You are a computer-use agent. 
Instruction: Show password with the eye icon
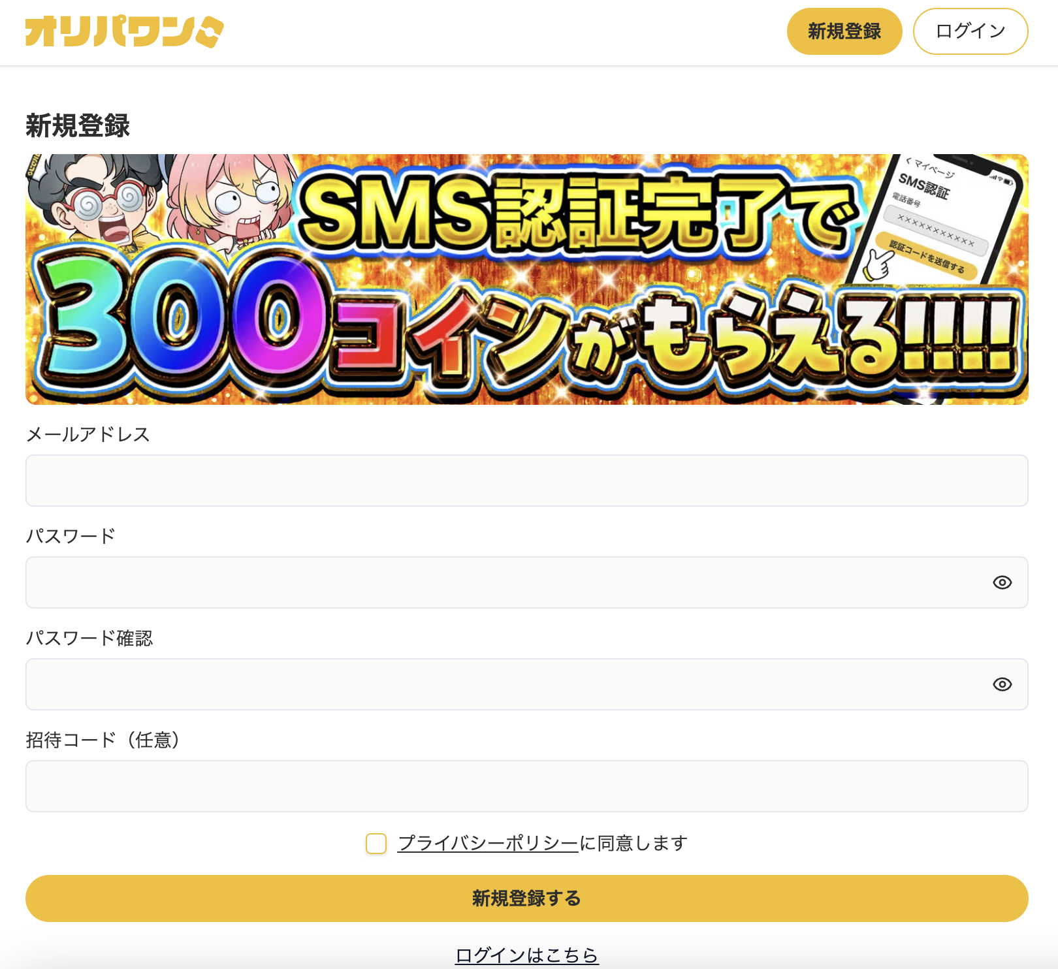[x=1002, y=582]
